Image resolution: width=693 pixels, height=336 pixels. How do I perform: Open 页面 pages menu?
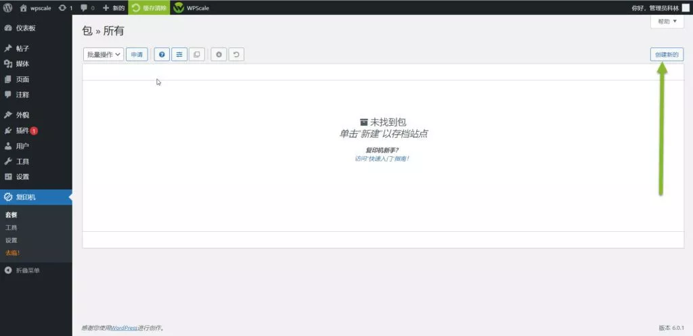(22, 80)
